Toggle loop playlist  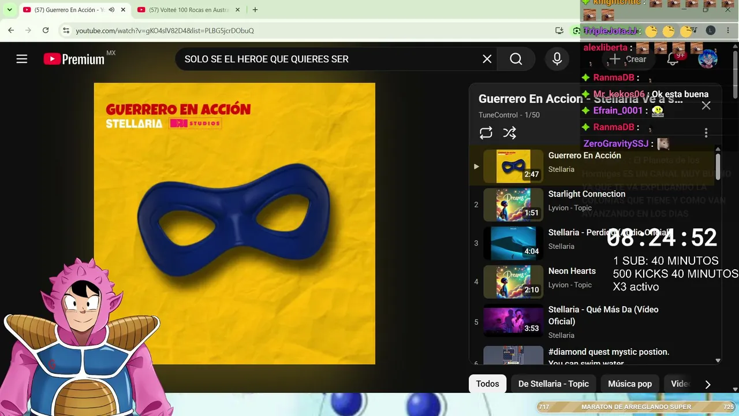(486, 133)
